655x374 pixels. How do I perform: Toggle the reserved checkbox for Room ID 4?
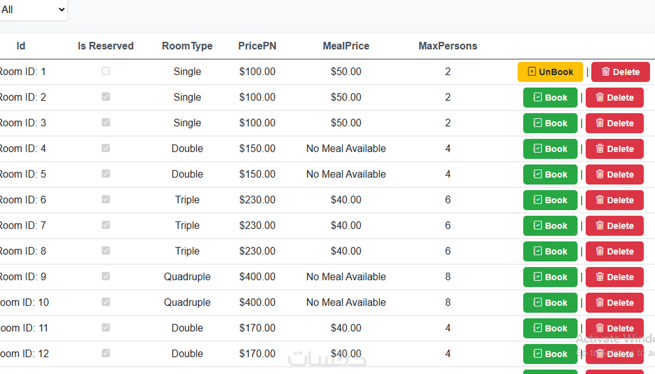(106, 148)
